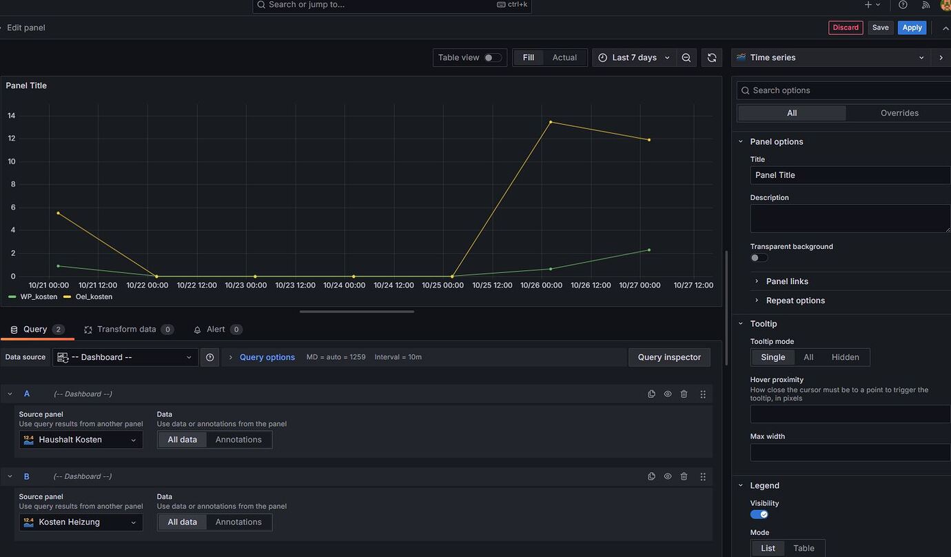Screen dimensions: 951x557
Task: Open the Last 7 days time picker
Action: coord(633,57)
